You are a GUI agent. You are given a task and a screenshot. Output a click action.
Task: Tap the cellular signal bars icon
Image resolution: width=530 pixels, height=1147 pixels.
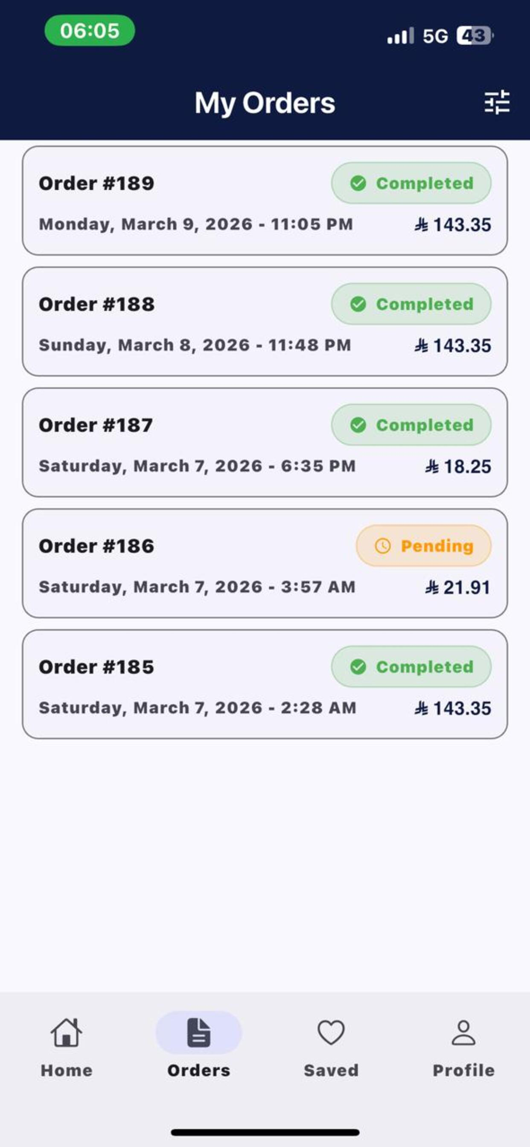coord(400,35)
